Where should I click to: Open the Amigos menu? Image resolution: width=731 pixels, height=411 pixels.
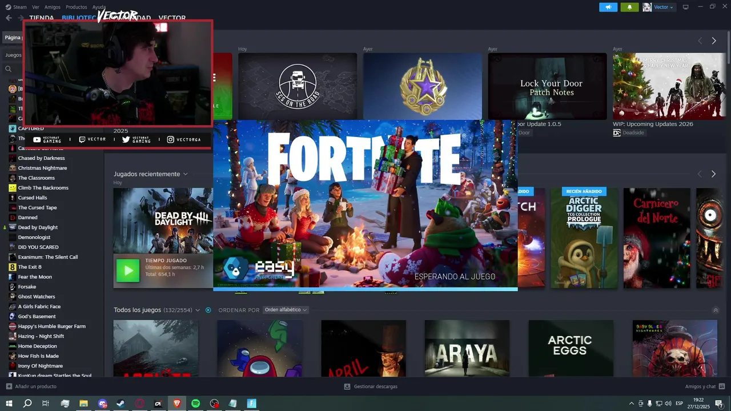point(53,7)
